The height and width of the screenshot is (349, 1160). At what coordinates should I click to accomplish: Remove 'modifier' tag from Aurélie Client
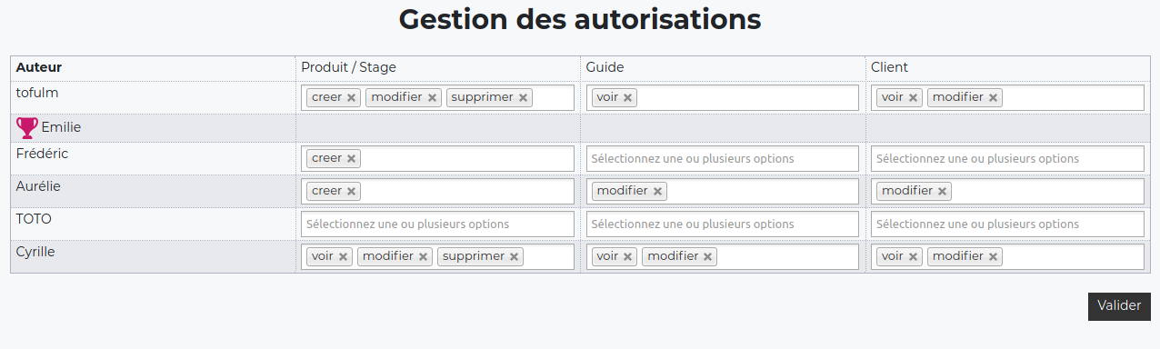[x=942, y=191]
